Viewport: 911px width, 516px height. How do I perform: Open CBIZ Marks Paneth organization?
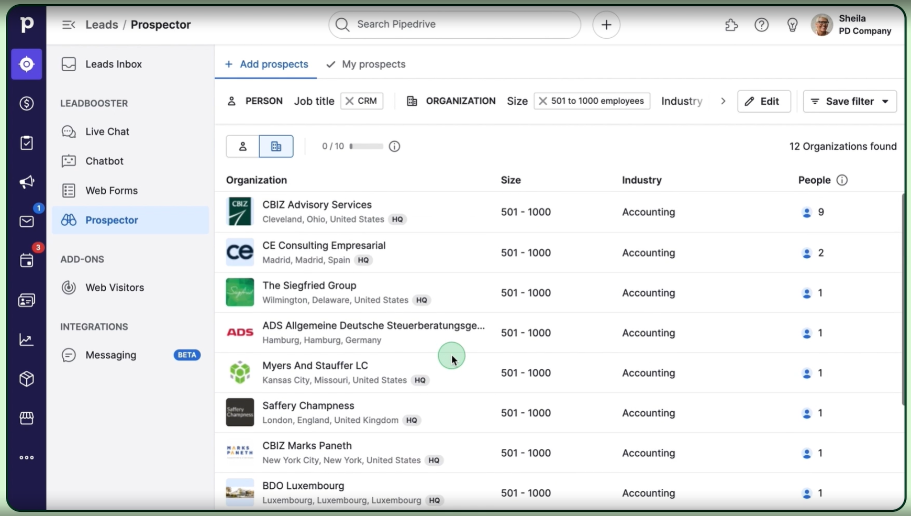tap(307, 446)
